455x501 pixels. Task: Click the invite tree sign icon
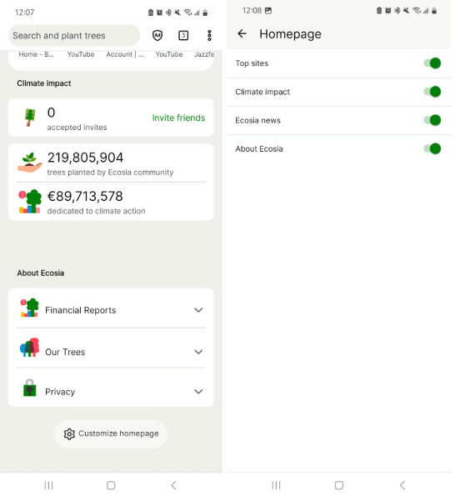pos(30,118)
